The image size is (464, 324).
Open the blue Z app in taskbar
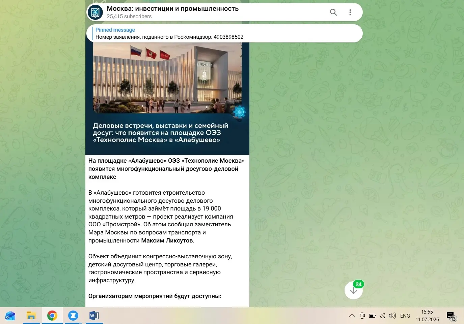click(73, 316)
